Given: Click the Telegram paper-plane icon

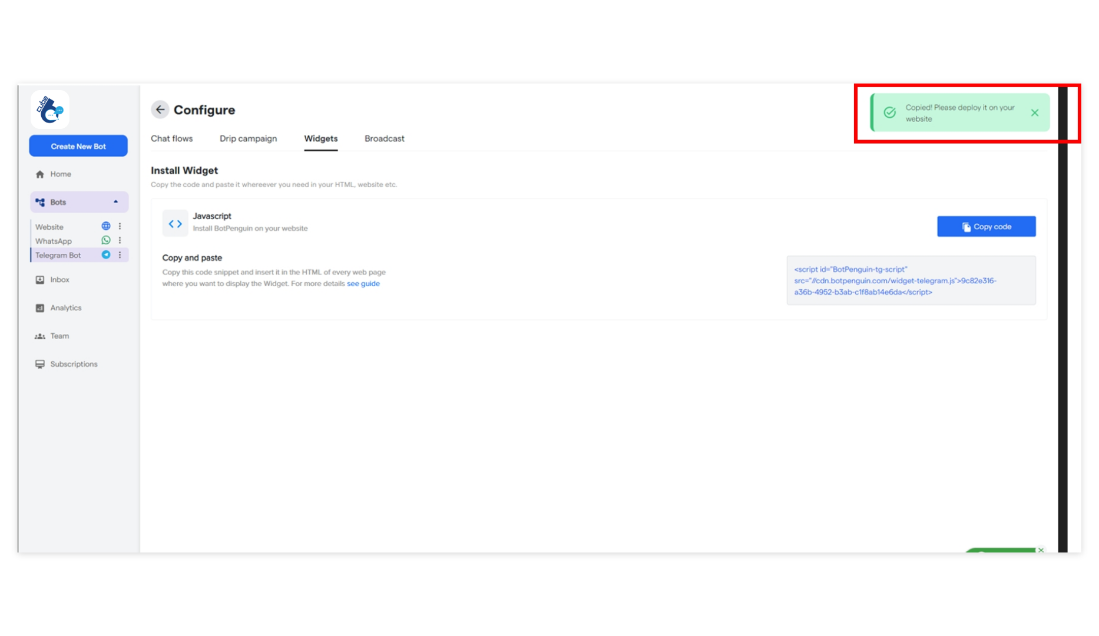Looking at the screenshot, I should click(106, 255).
